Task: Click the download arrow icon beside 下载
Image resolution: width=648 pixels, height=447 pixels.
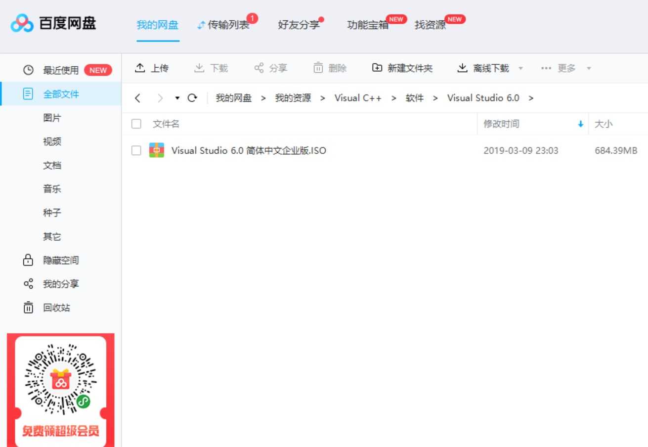Action: [199, 68]
